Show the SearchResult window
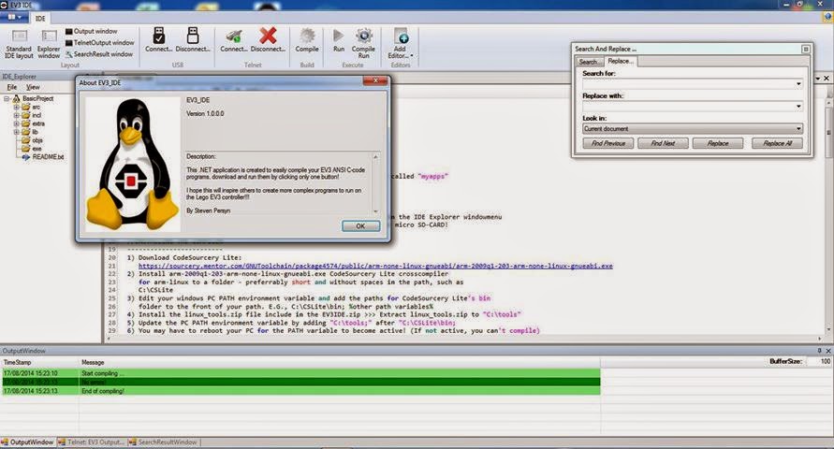The height and width of the screenshot is (449, 834). click(x=99, y=54)
